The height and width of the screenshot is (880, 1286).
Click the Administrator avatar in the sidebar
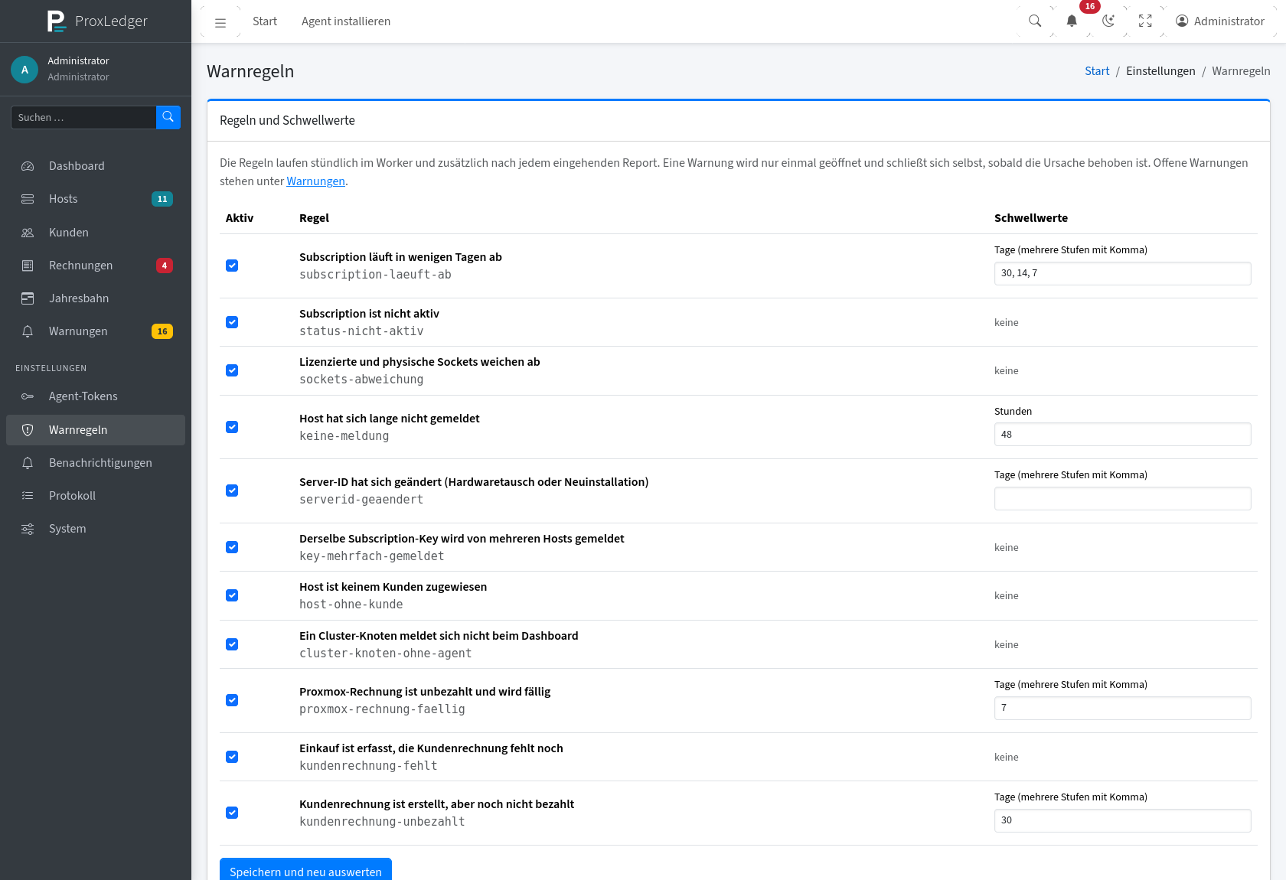click(24, 70)
